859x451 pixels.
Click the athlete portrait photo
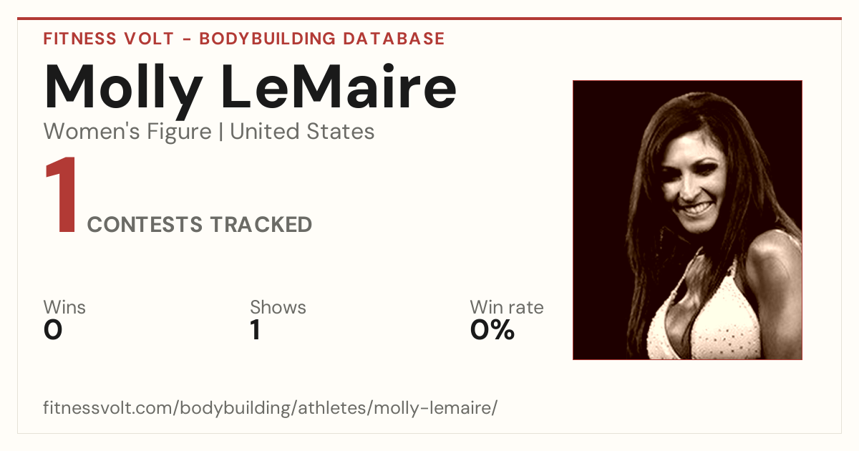687,220
